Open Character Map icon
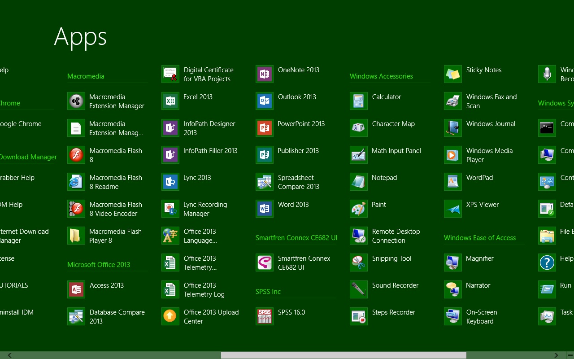 pos(359,128)
